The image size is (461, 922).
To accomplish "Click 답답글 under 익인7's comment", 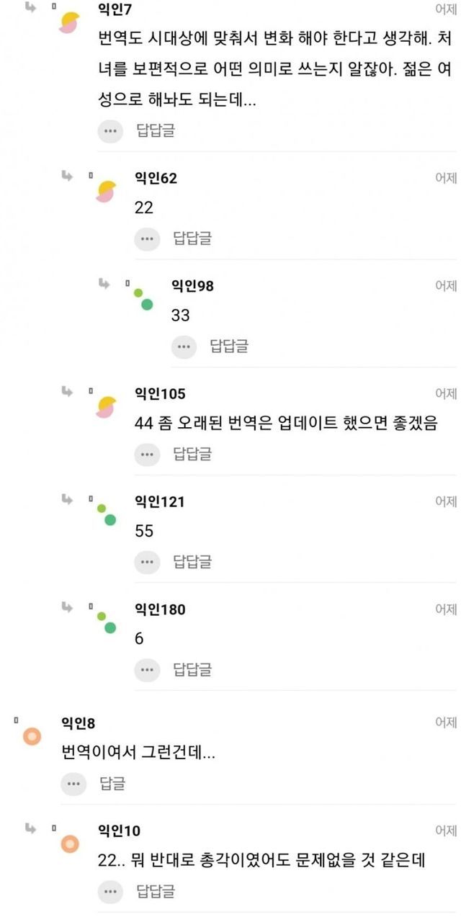I will tap(156, 130).
